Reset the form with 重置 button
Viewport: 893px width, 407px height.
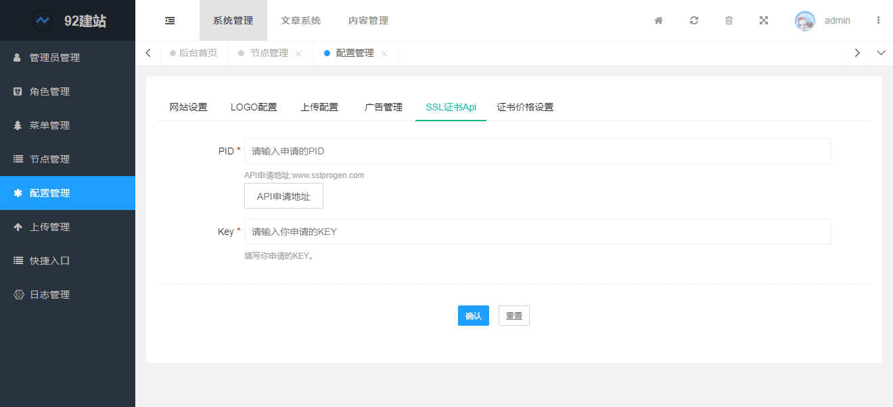point(514,316)
